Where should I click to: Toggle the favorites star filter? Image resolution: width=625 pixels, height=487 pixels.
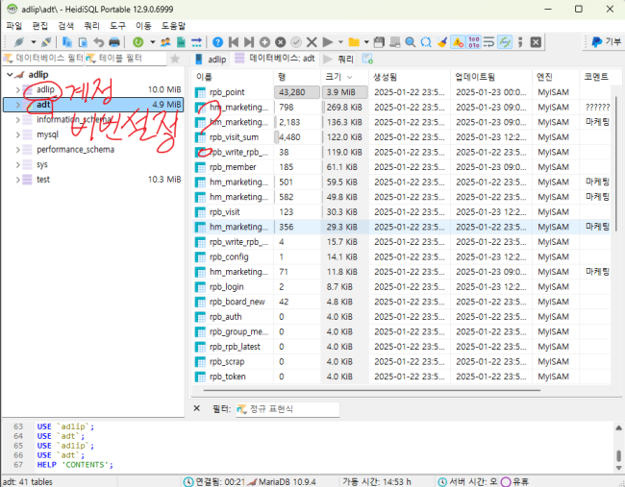click(x=175, y=59)
